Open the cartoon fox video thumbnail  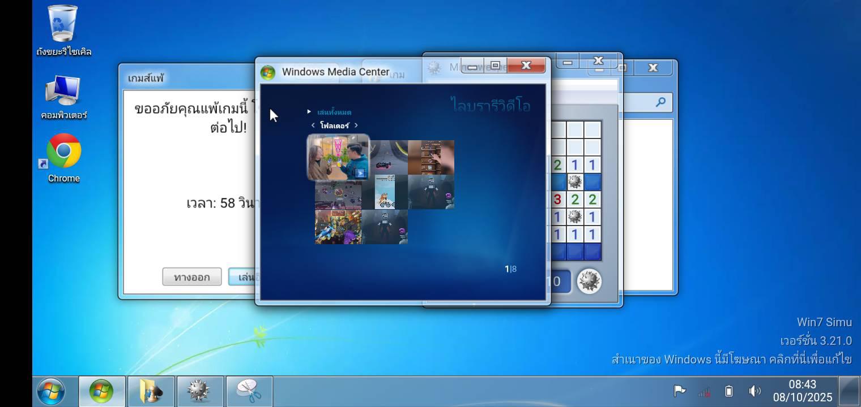point(385,192)
